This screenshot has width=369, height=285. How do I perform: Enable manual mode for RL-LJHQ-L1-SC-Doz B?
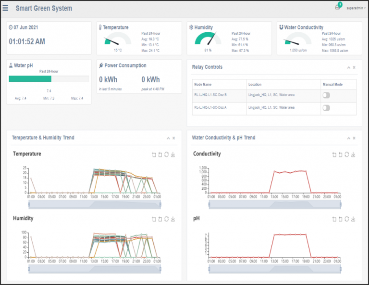point(326,95)
